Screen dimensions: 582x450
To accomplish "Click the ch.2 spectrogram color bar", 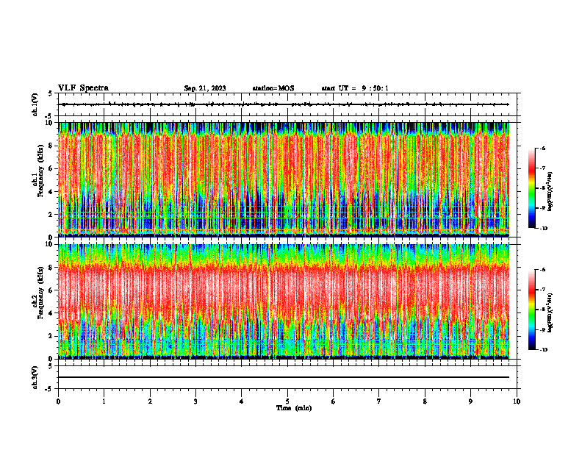I will click(531, 310).
